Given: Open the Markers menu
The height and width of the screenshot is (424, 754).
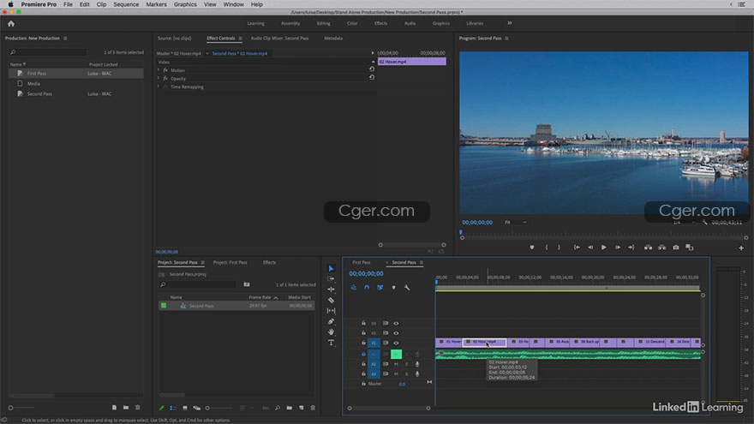Looking at the screenshot, I should [x=156, y=4].
